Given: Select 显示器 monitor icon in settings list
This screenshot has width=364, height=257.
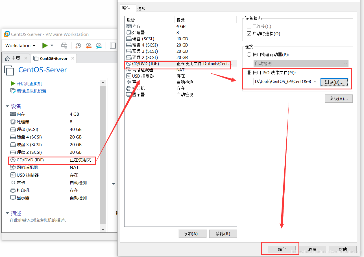Looking at the screenshot, I should (129, 95).
